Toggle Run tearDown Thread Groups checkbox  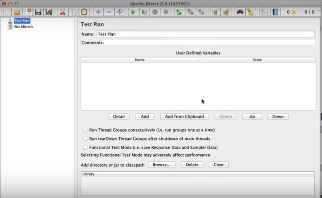(x=85, y=139)
